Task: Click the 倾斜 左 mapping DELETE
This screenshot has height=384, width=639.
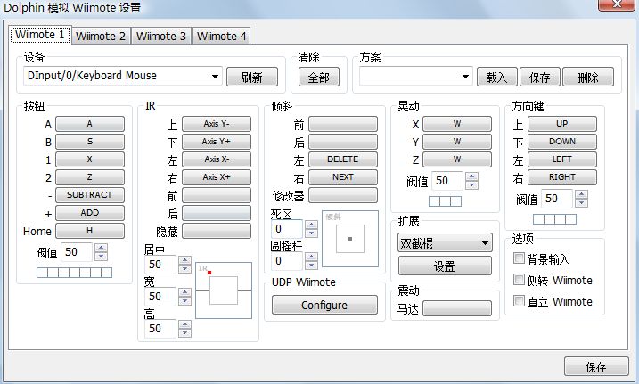Action: pos(343,159)
